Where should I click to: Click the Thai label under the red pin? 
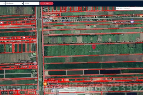point(94,51)
